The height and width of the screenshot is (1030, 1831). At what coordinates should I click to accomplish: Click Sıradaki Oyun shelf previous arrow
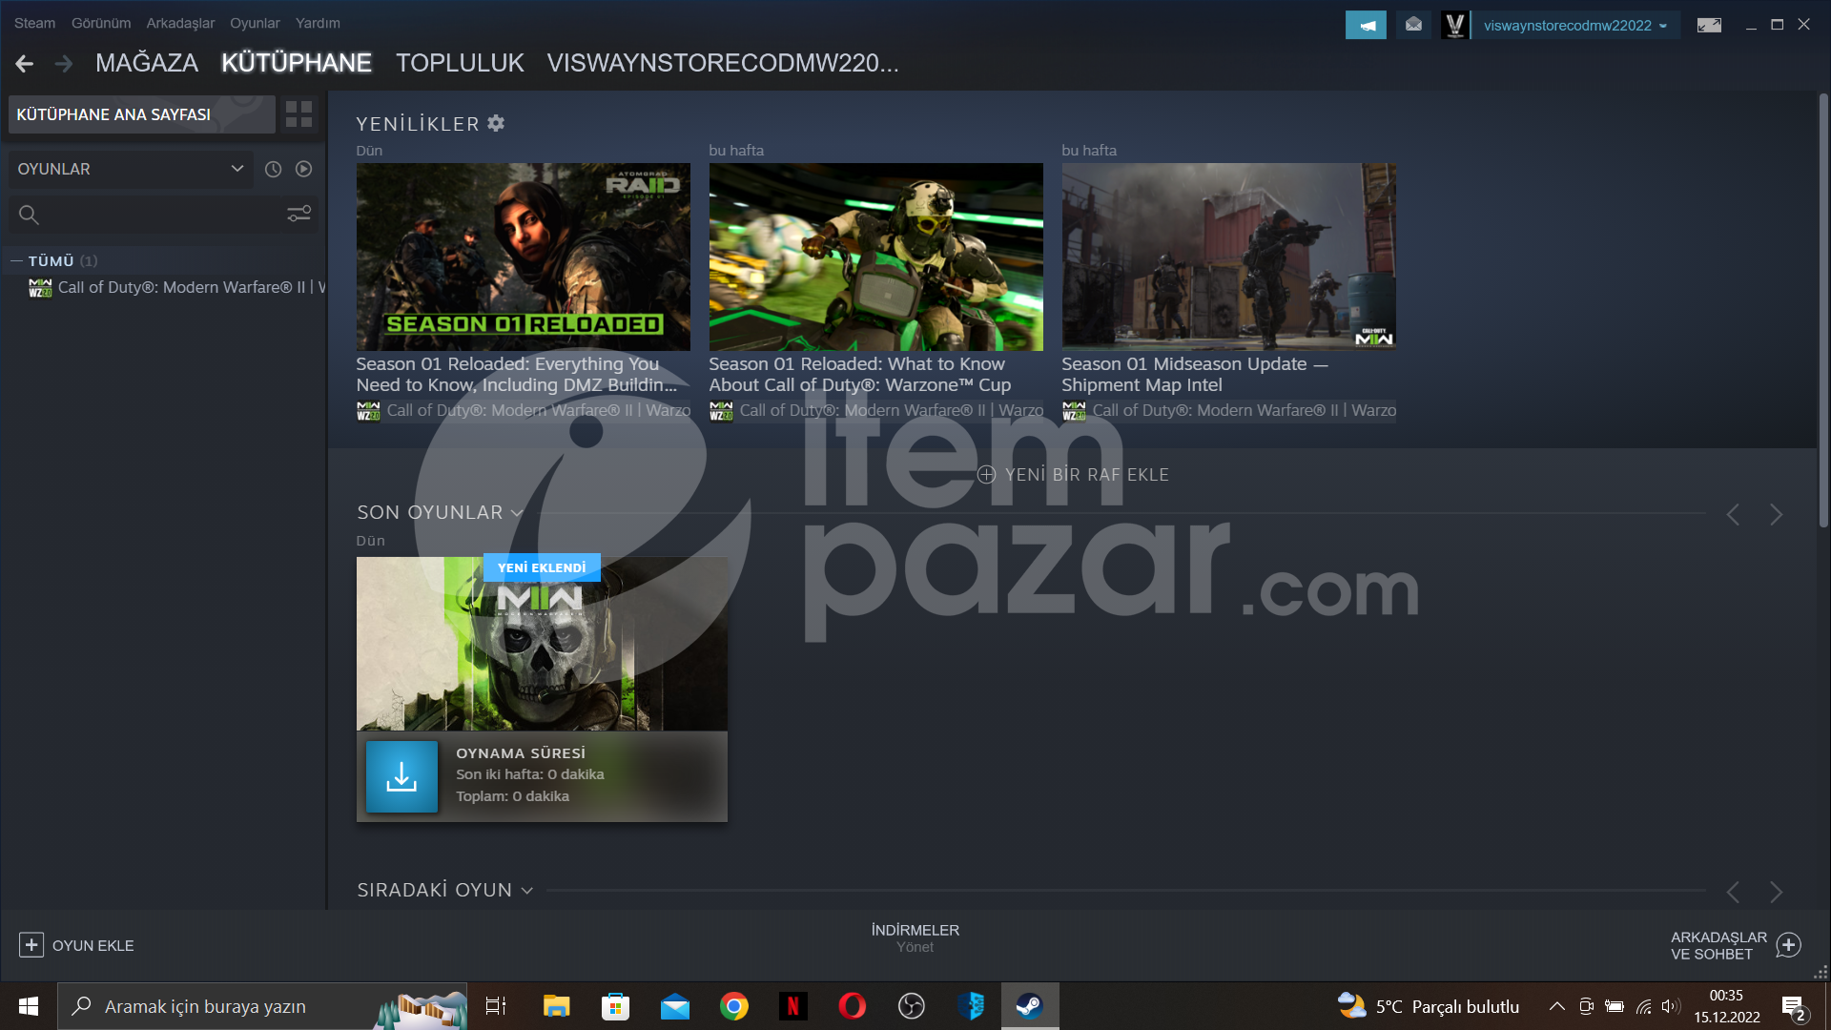coord(1733,893)
